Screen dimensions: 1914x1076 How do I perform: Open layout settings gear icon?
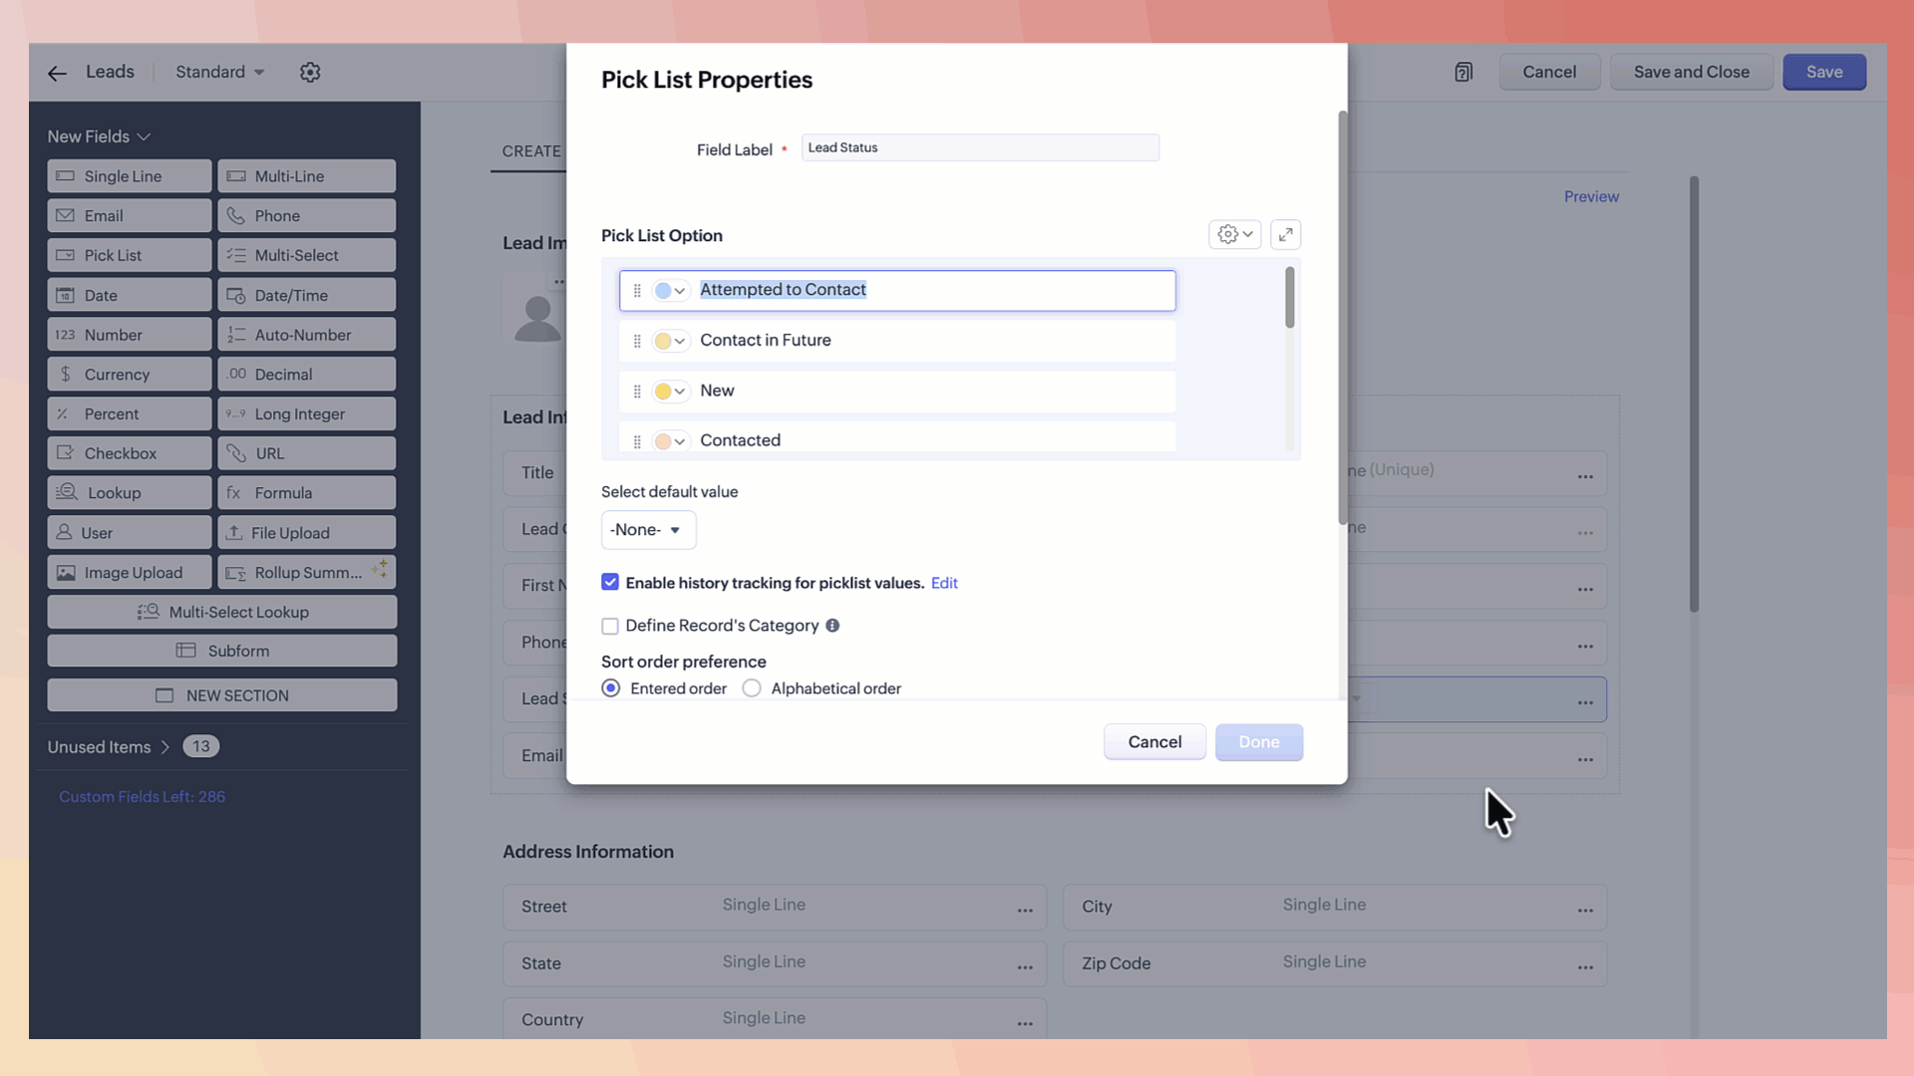[x=310, y=73]
